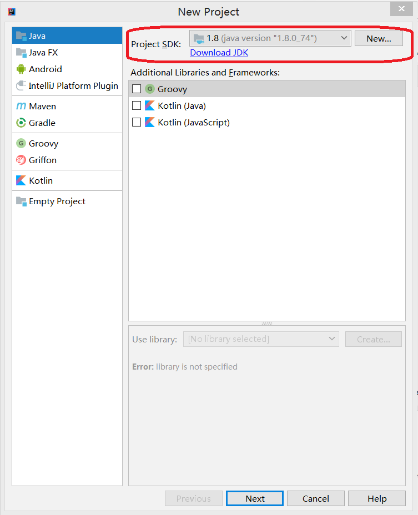Select the Maven 'm' icon

(21, 106)
